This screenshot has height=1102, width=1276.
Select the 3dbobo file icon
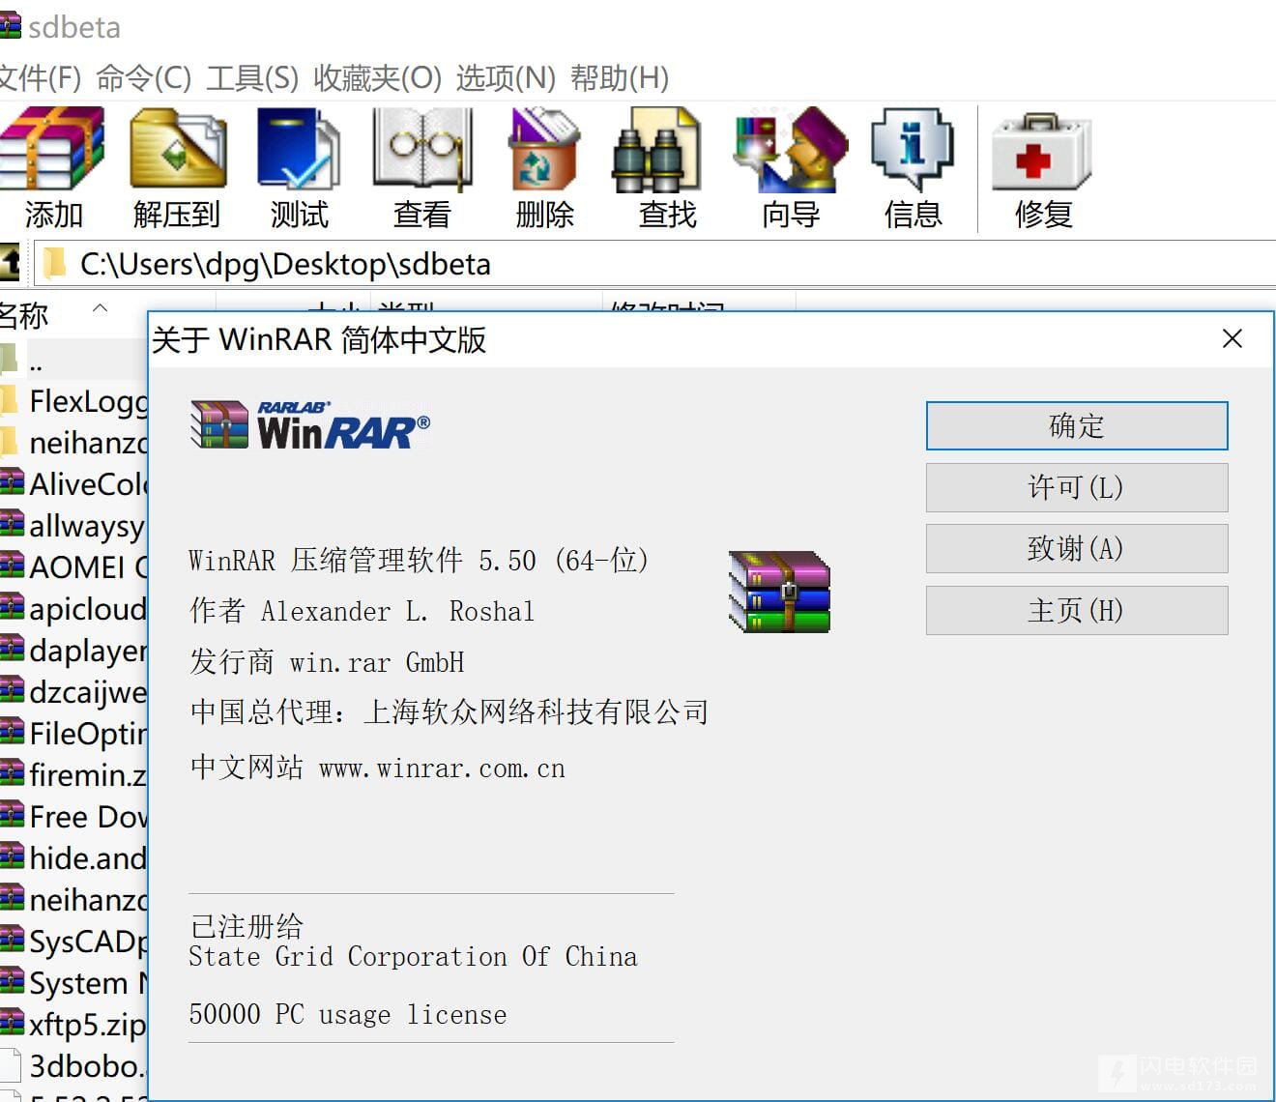tap(11, 1065)
